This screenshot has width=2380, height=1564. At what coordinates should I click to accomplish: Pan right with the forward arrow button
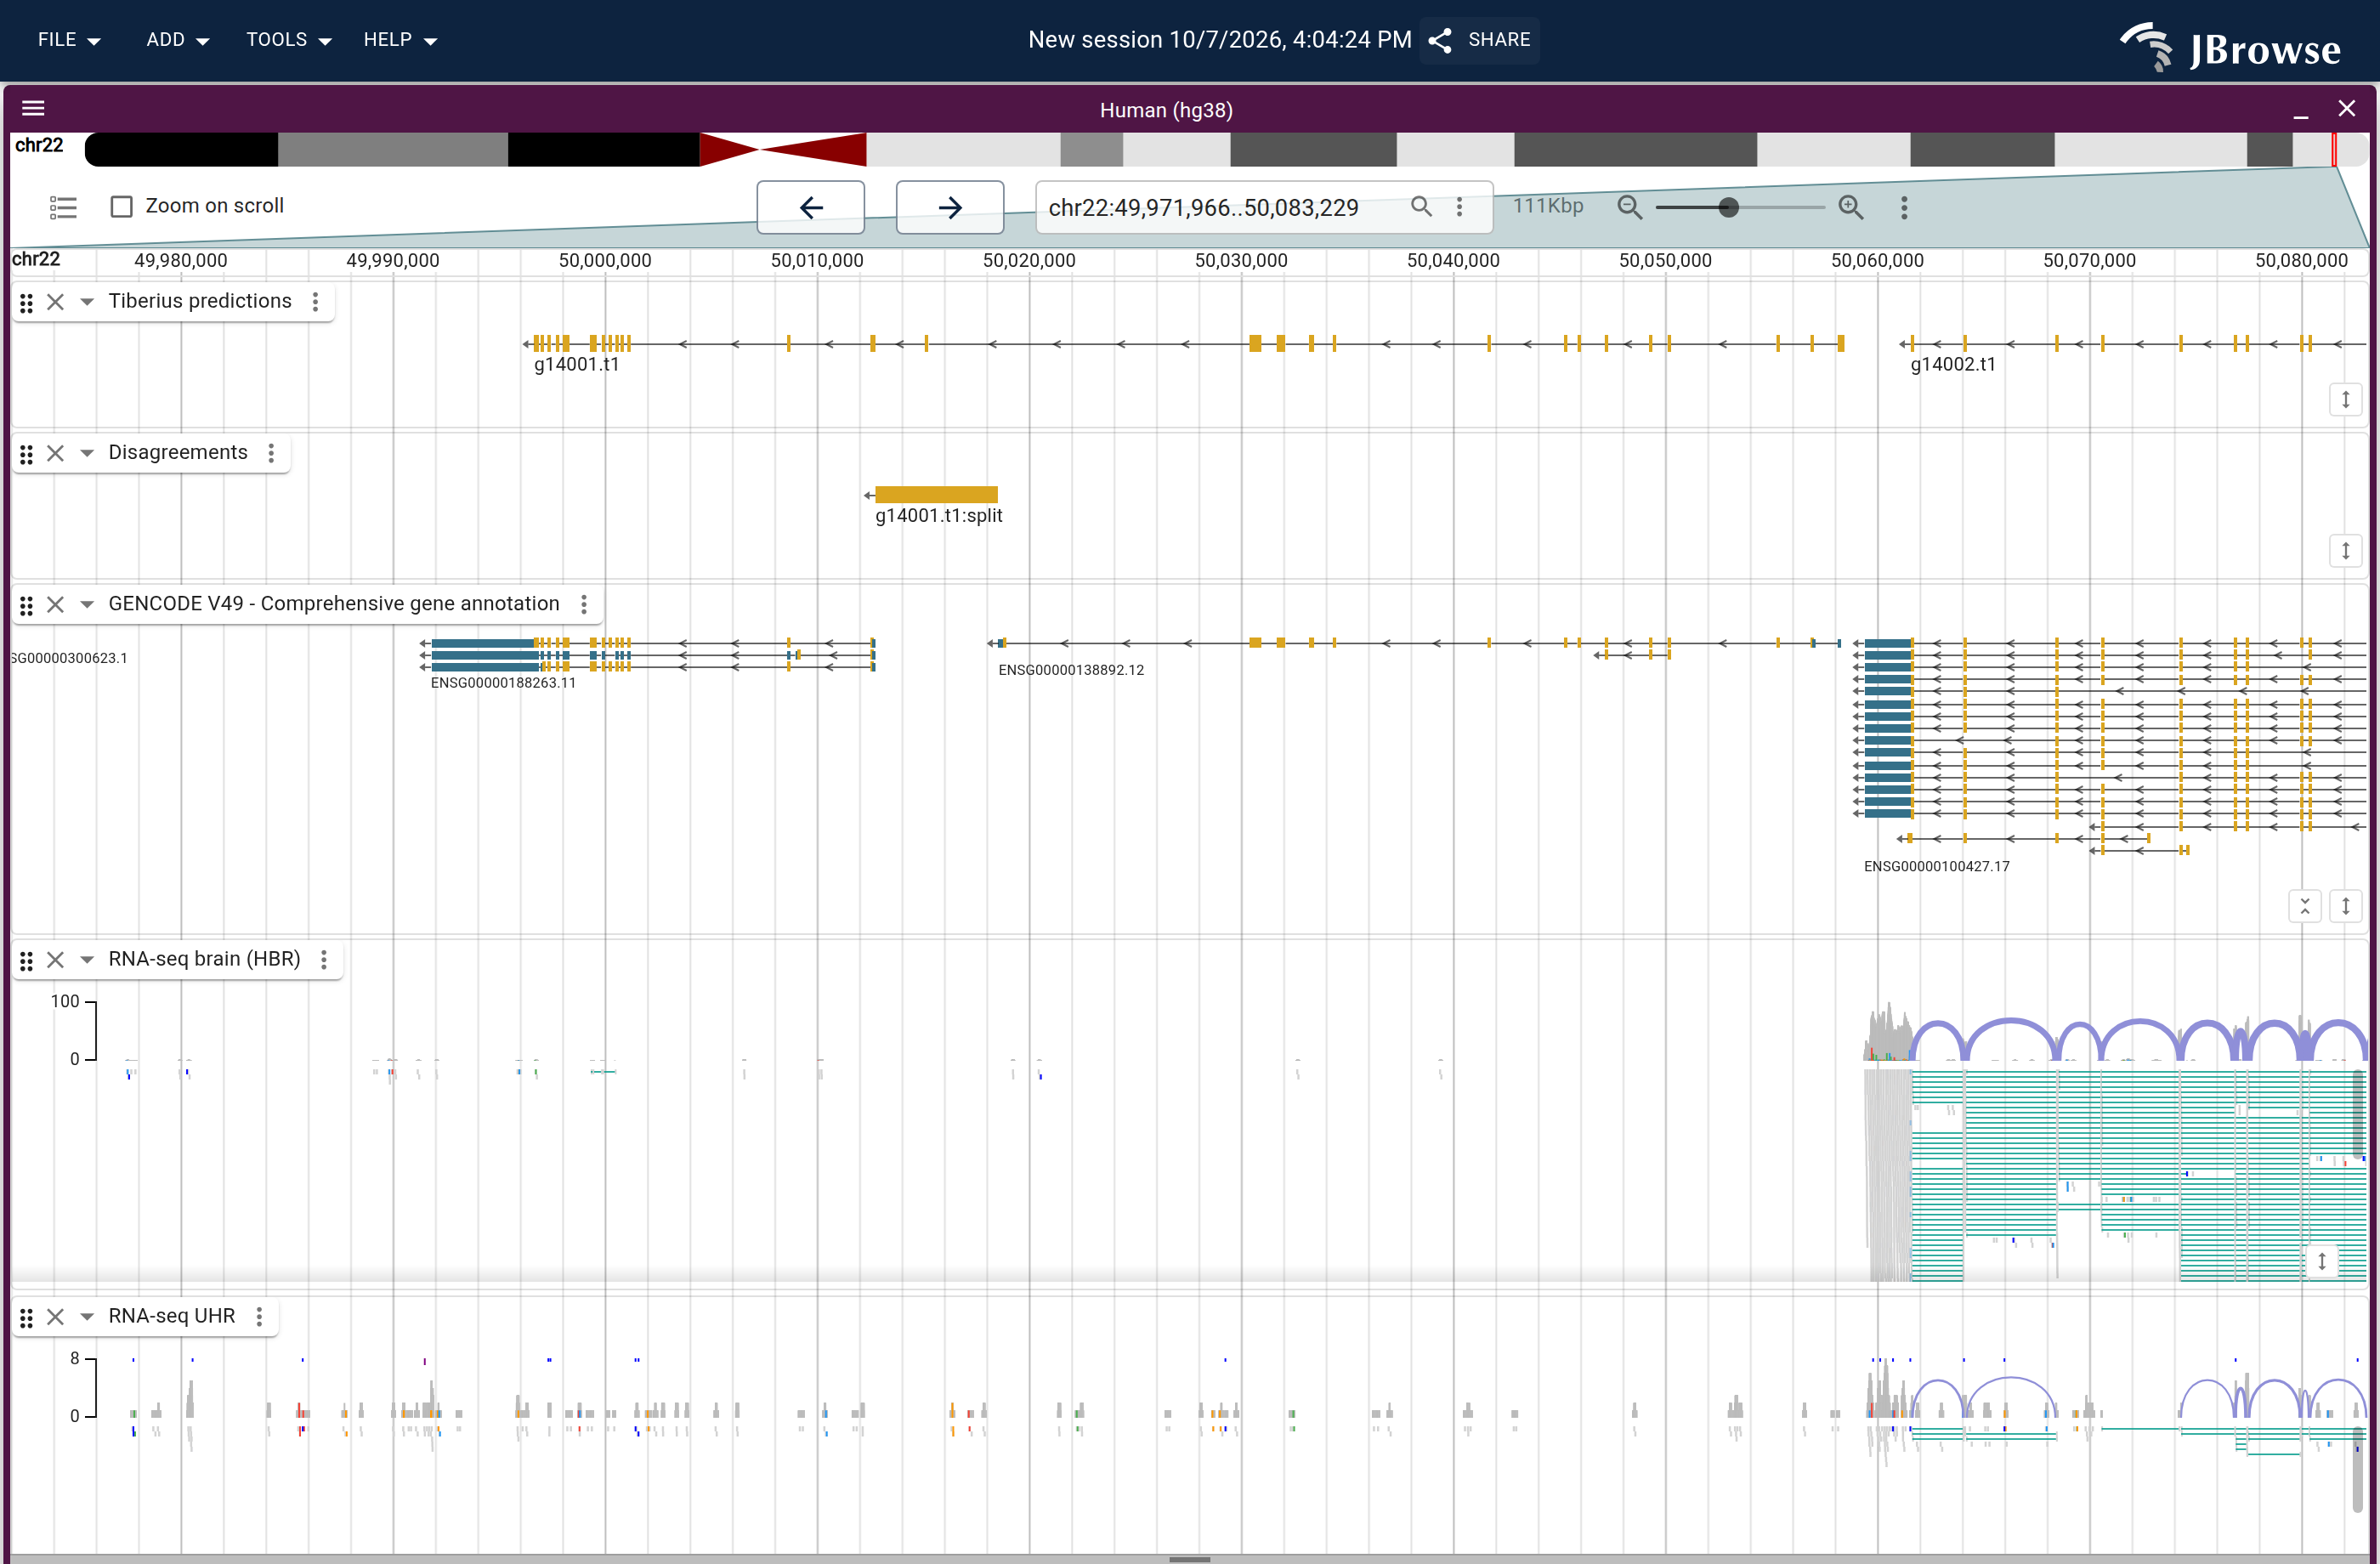coord(950,207)
